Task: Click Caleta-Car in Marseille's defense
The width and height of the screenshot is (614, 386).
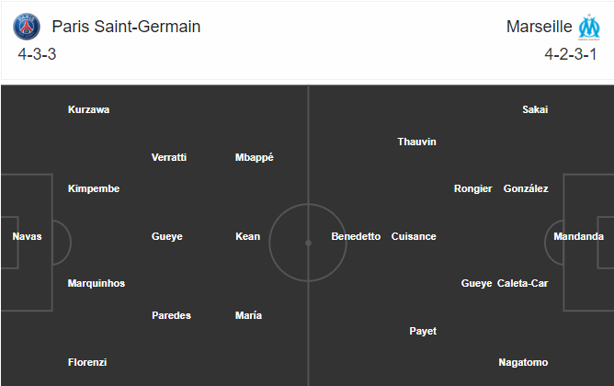Action: (x=523, y=283)
